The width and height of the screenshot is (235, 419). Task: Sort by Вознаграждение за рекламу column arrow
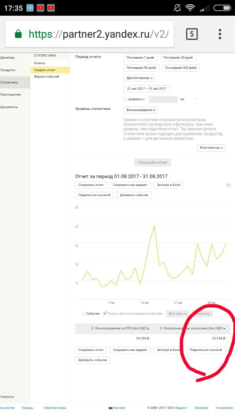click(x=225, y=329)
